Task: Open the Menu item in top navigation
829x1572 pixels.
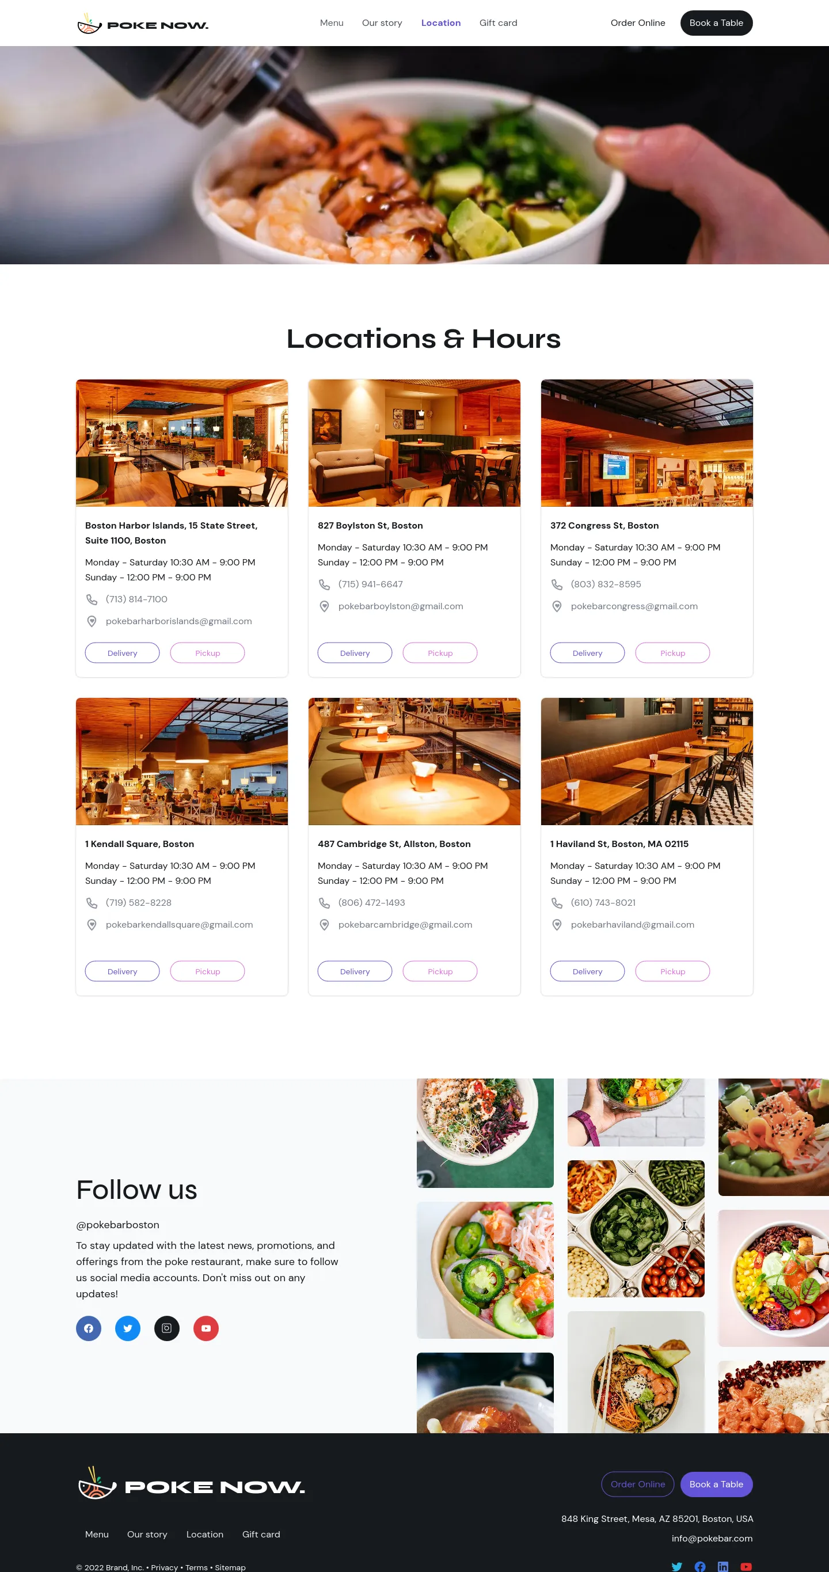Action: (332, 23)
